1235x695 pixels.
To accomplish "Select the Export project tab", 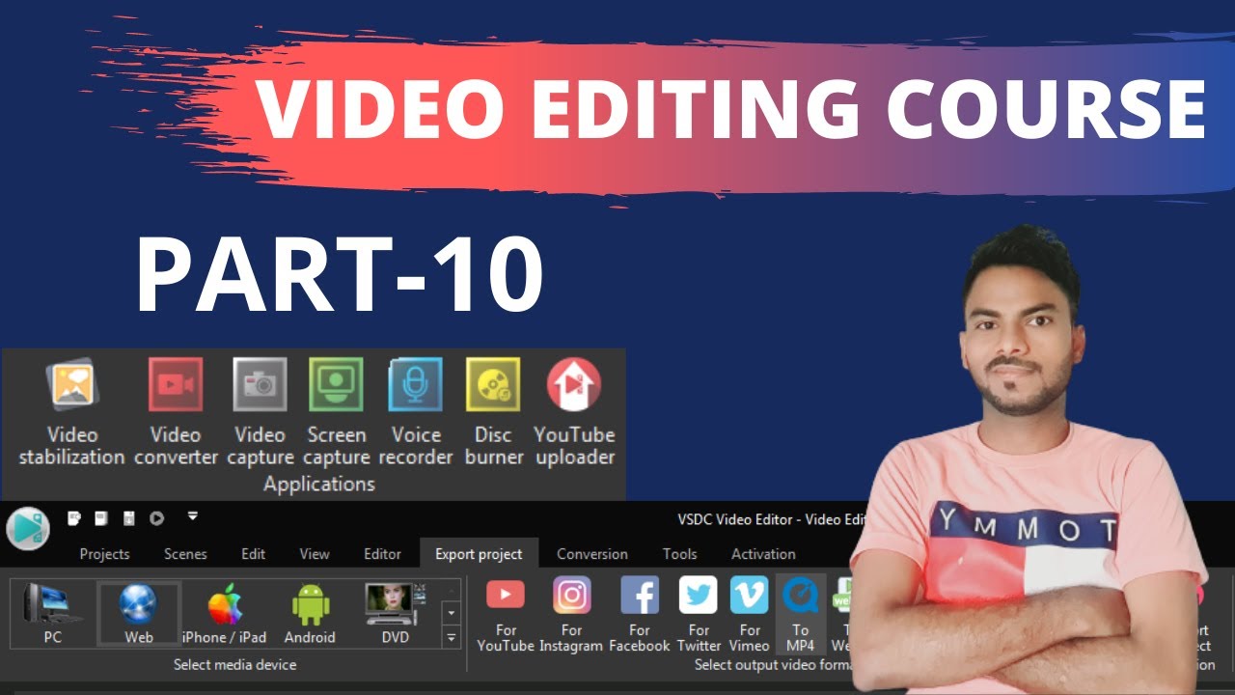I will [479, 554].
